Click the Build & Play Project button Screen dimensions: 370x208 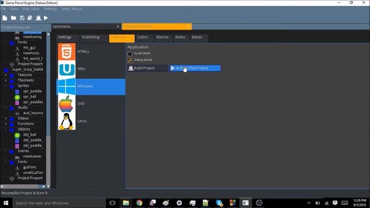click(195, 68)
